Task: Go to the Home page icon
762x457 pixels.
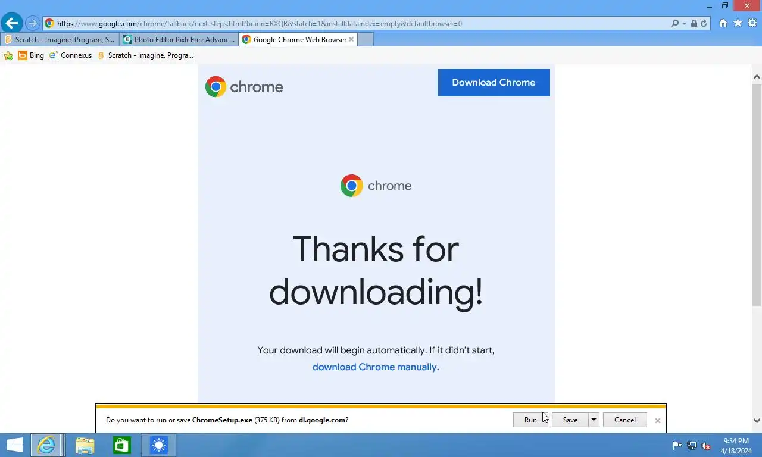Action: click(x=723, y=23)
